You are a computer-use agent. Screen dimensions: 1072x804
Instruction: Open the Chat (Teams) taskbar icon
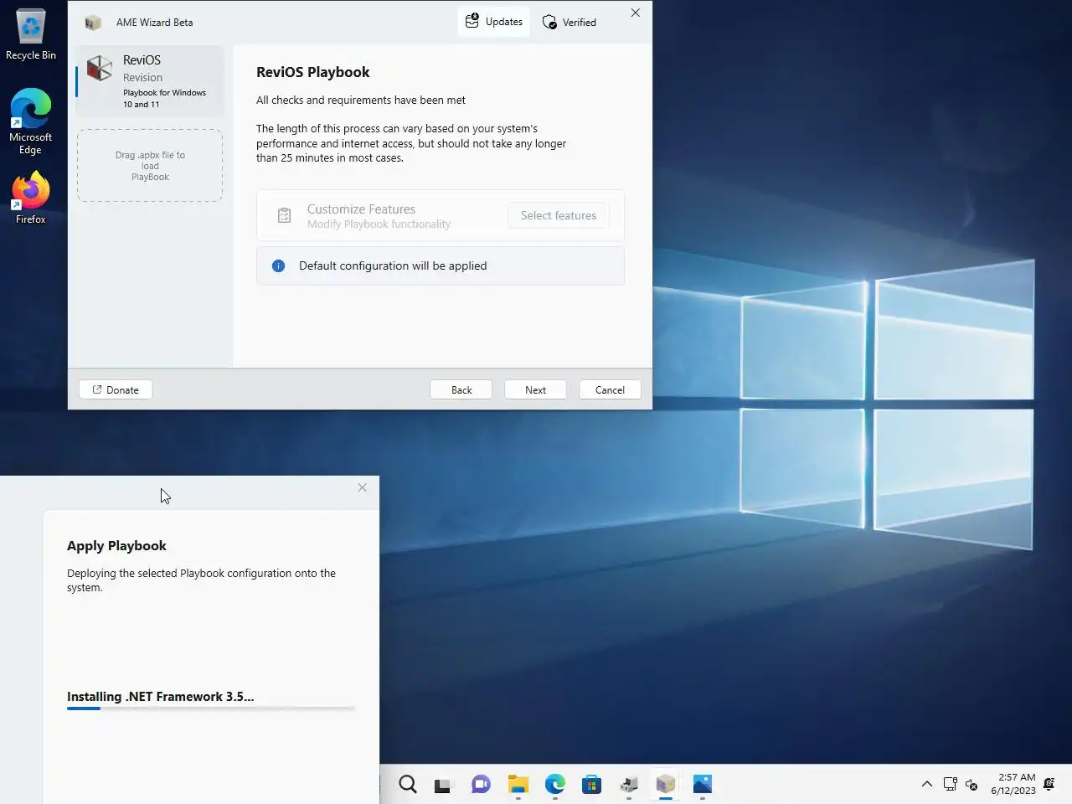point(481,784)
